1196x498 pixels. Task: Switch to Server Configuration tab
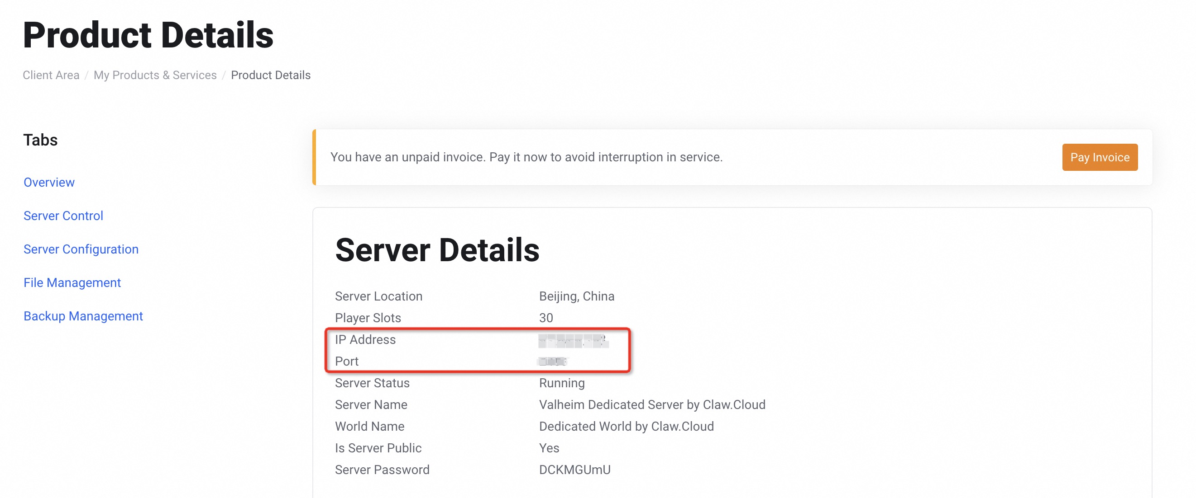tap(81, 249)
